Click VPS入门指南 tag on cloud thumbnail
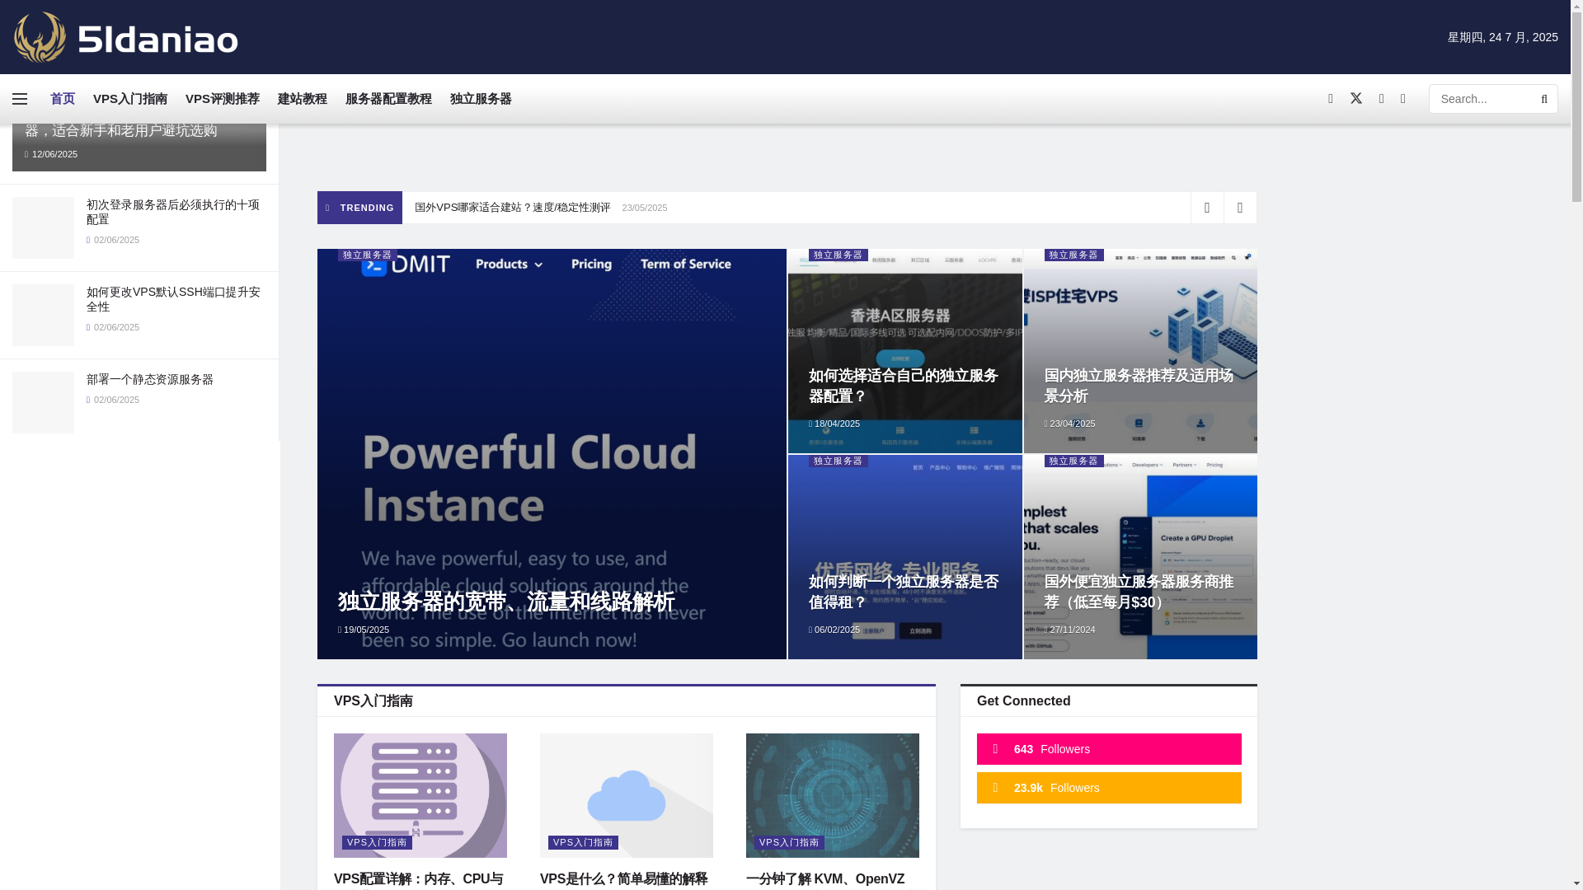This screenshot has height=890, width=1583. coord(584,842)
